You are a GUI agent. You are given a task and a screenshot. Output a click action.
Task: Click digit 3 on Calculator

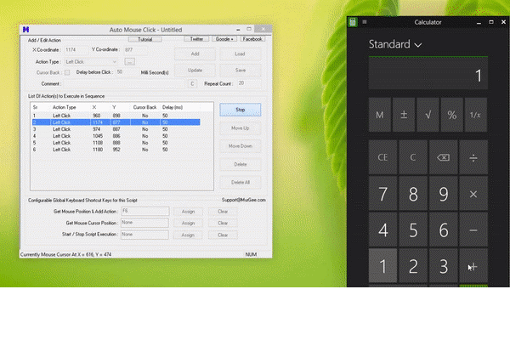point(443,266)
